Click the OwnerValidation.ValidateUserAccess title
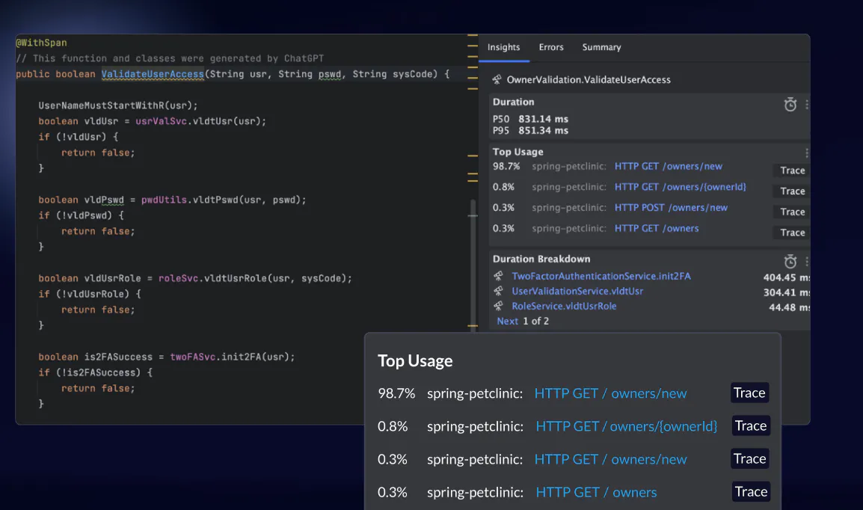The width and height of the screenshot is (863, 510). (589, 80)
